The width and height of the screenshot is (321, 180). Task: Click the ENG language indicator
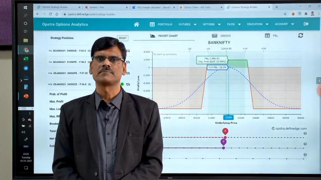click(26, 146)
